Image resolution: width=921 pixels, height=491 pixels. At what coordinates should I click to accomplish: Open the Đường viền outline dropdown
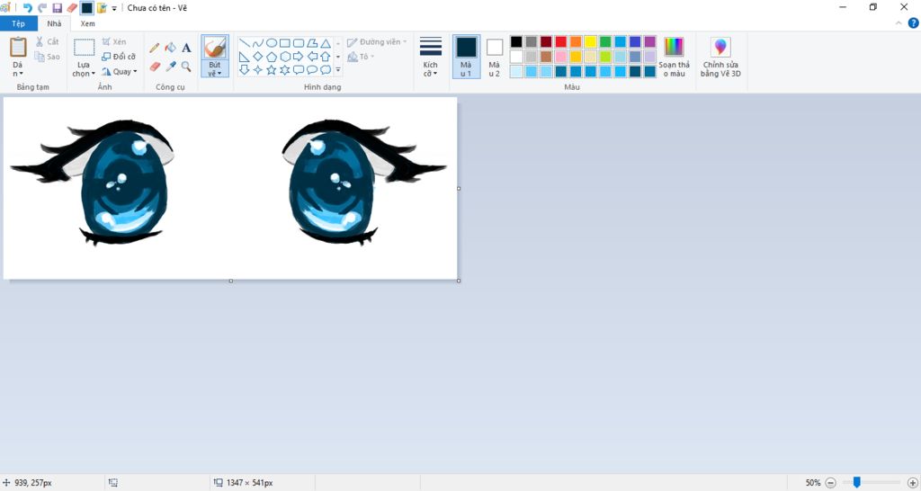pyautogui.click(x=377, y=41)
